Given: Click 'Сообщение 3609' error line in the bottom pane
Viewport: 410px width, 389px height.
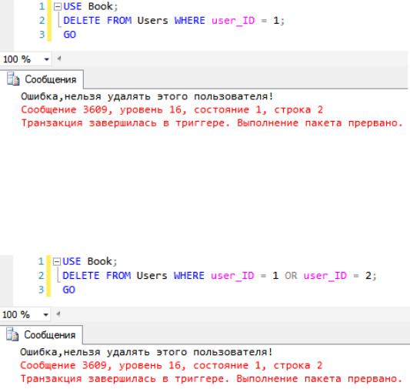Looking at the screenshot, I should tap(172, 365).
